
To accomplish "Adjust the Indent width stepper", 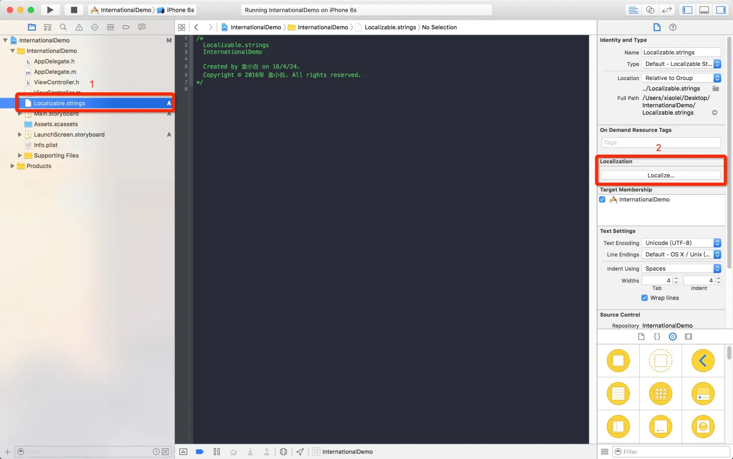I will [718, 280].
